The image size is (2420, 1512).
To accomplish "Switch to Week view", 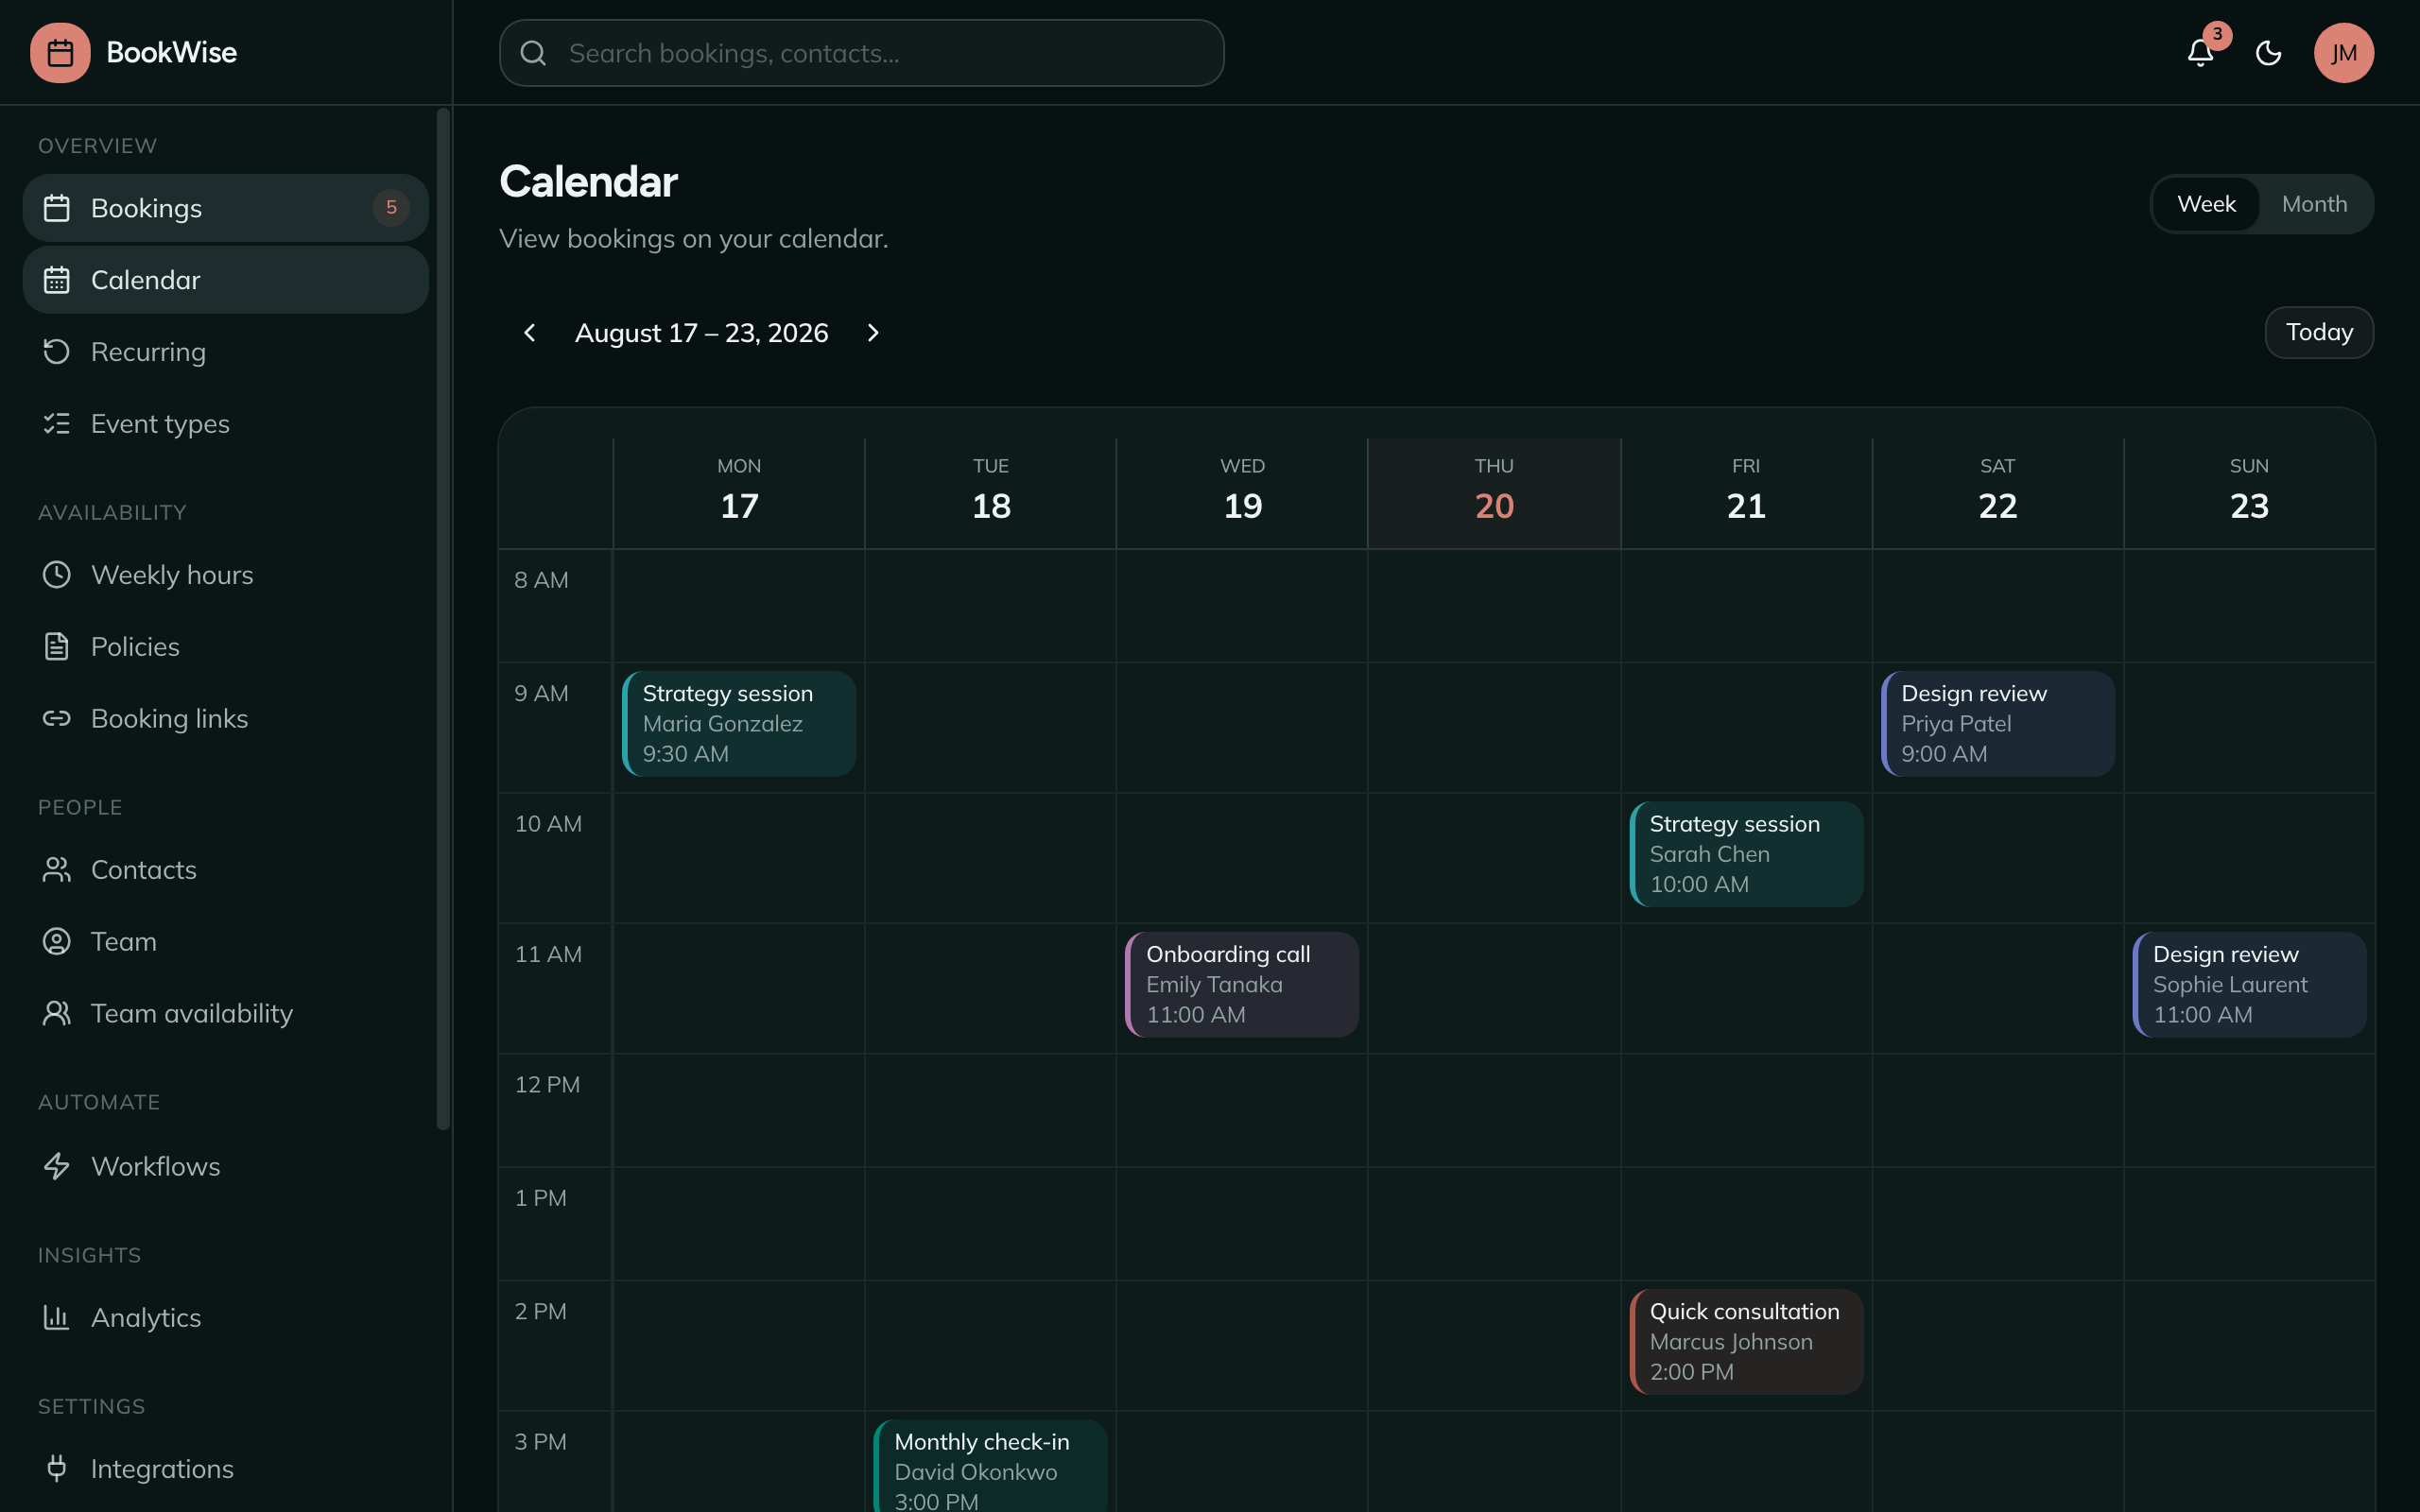I will click(x=2206, y=204).
